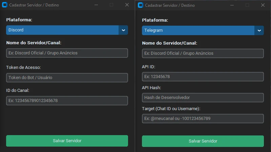The height and width of the screenshot is (152, 271).
Task: Minimize the Telegram platform window
Action: pyautogui.click(x=232, y=5)
